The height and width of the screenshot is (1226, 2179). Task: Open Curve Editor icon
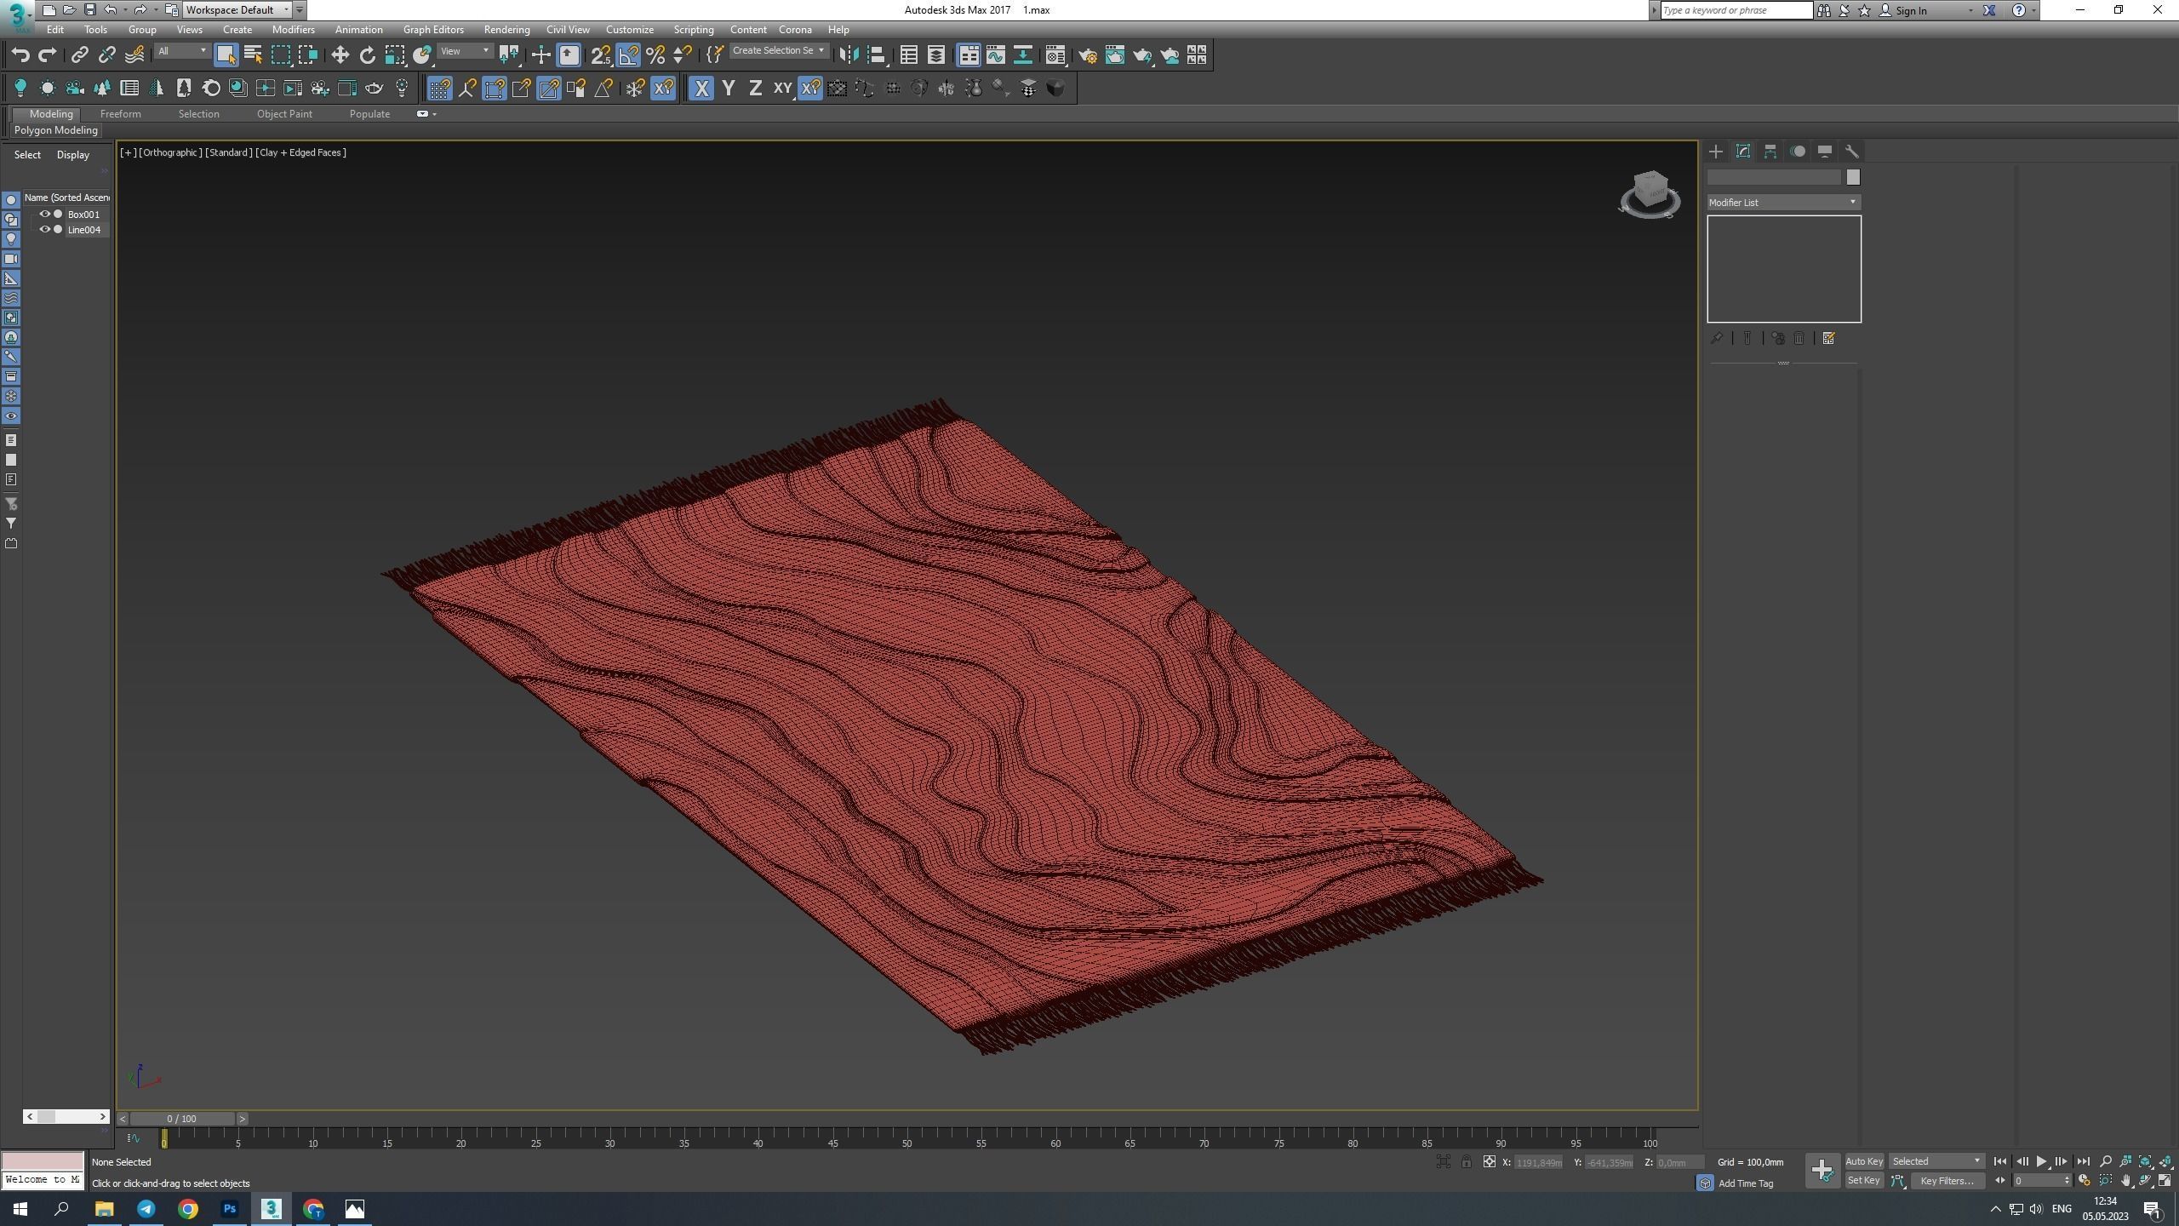tap(995, 55)
